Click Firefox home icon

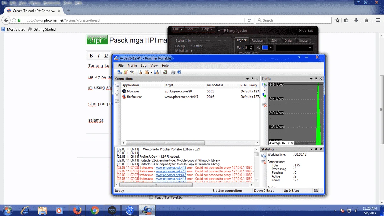[366, 20]
